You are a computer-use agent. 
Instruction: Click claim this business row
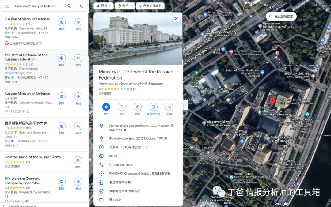coord(138,191)
